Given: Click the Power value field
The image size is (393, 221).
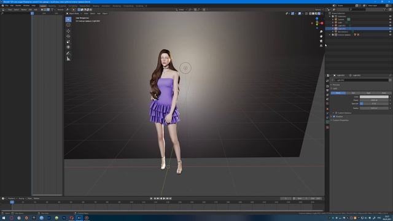Looking at the screenshot, I should (374, 100).
